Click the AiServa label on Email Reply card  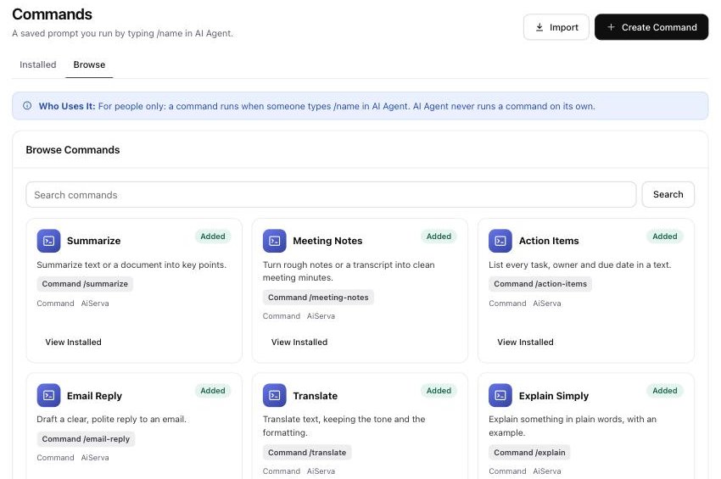pyautogui.click(x=95, y=458)
